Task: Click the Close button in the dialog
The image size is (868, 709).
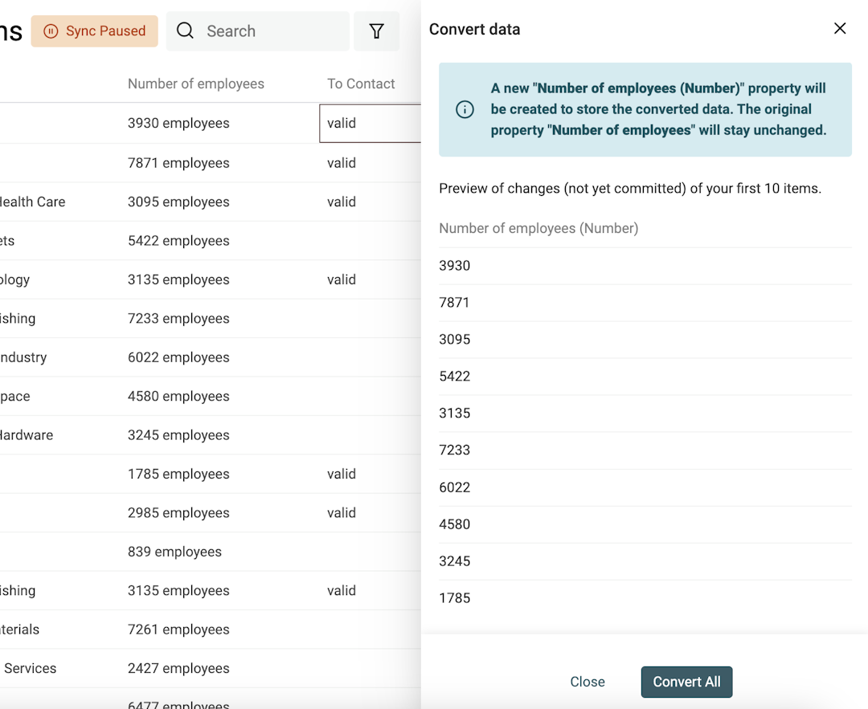Action: pyautogui.click(x=588, y=681)
